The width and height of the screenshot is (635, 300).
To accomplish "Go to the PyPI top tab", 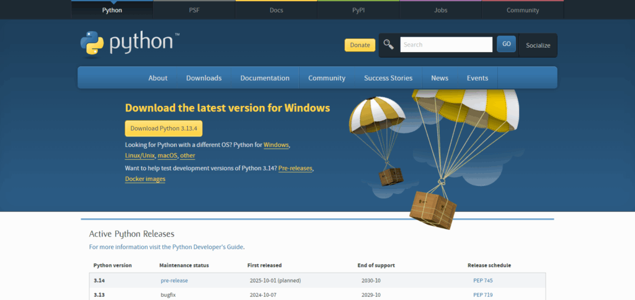I will click(358, 10).
